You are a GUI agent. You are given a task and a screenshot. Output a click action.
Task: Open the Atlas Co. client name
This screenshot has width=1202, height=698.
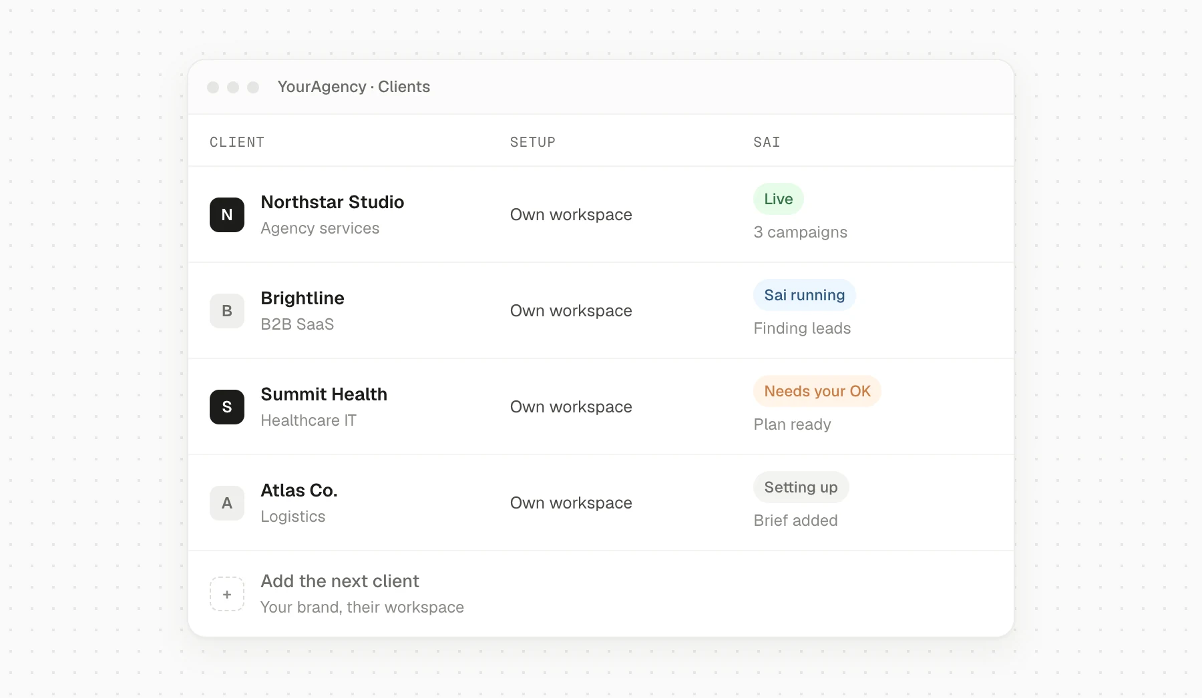(x=299, y=490)
